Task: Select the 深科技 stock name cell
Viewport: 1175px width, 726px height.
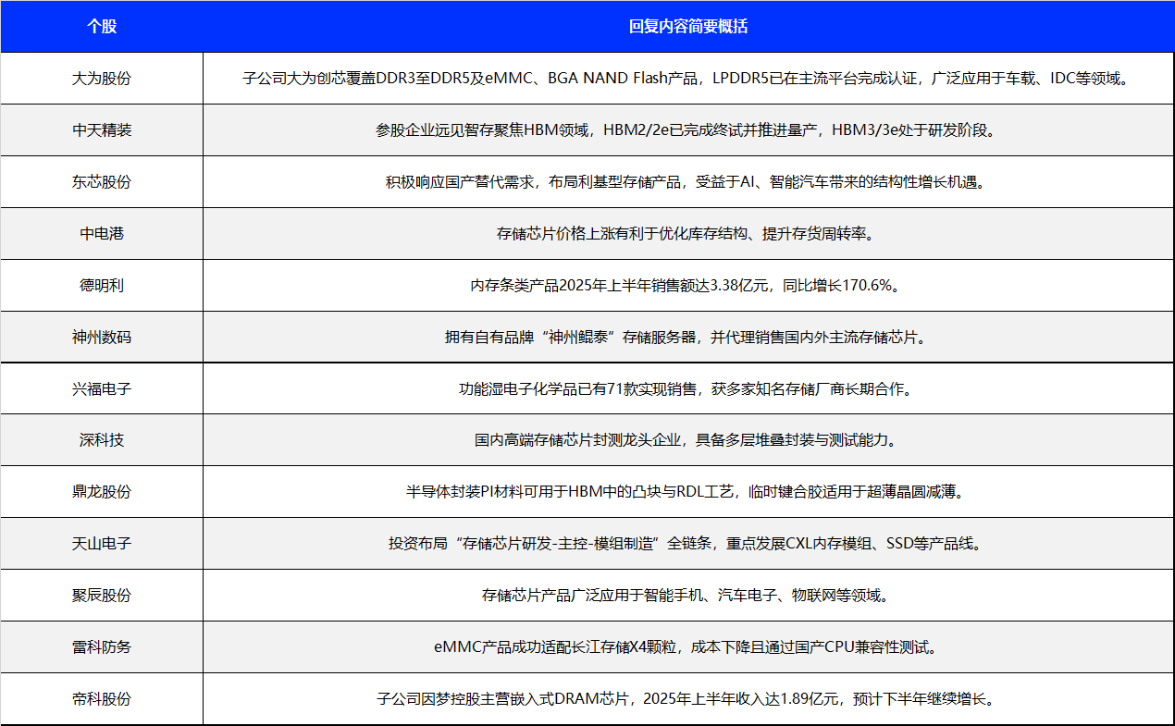Action: (x=102, y=440)
